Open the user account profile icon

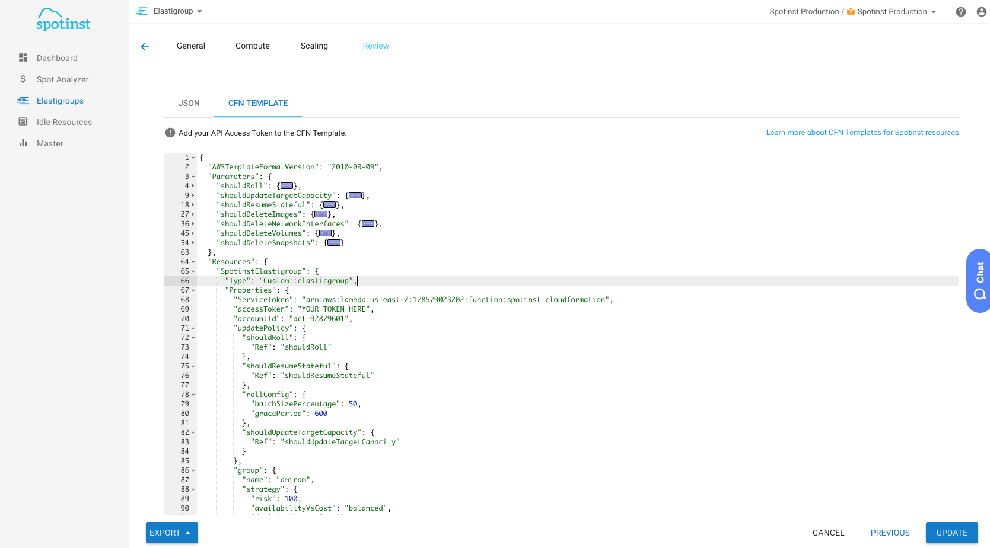point(981,12)
